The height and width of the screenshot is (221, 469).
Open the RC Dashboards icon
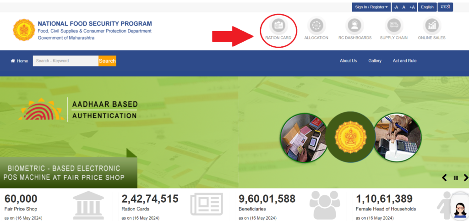click(x=354, y=26)
